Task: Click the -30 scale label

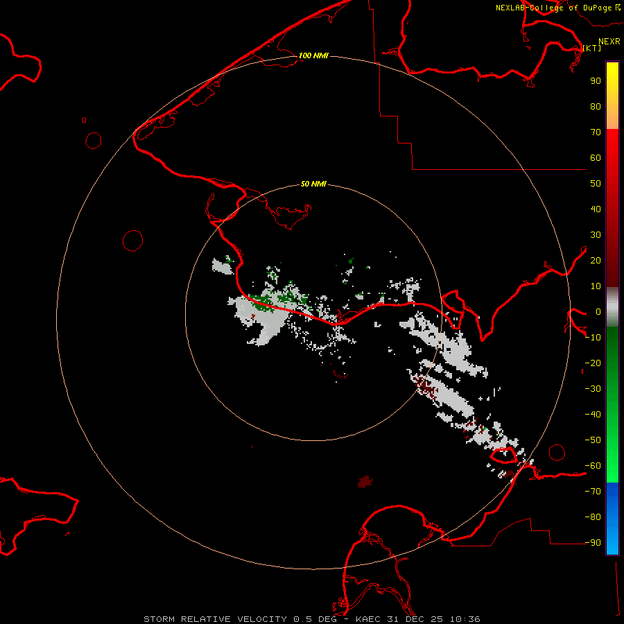Action: [593, 389]
